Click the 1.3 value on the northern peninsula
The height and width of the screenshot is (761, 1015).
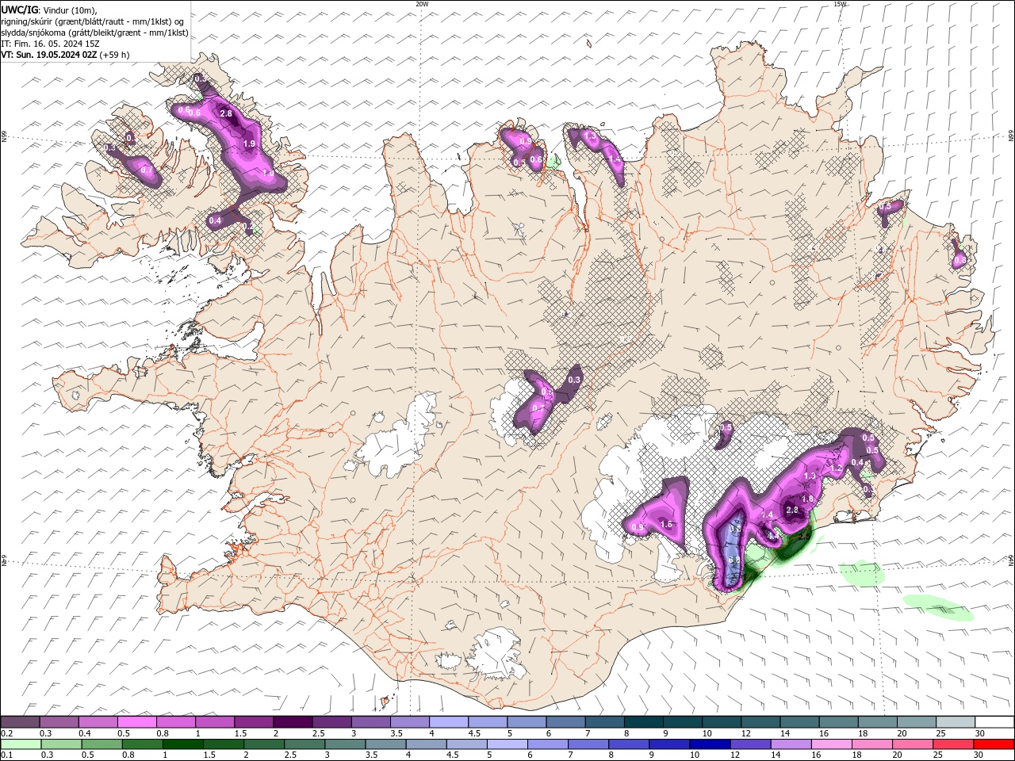590,137
